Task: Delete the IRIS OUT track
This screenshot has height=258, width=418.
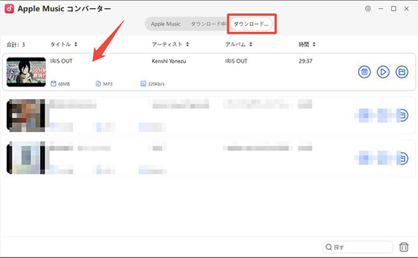Action: point(364,72)
